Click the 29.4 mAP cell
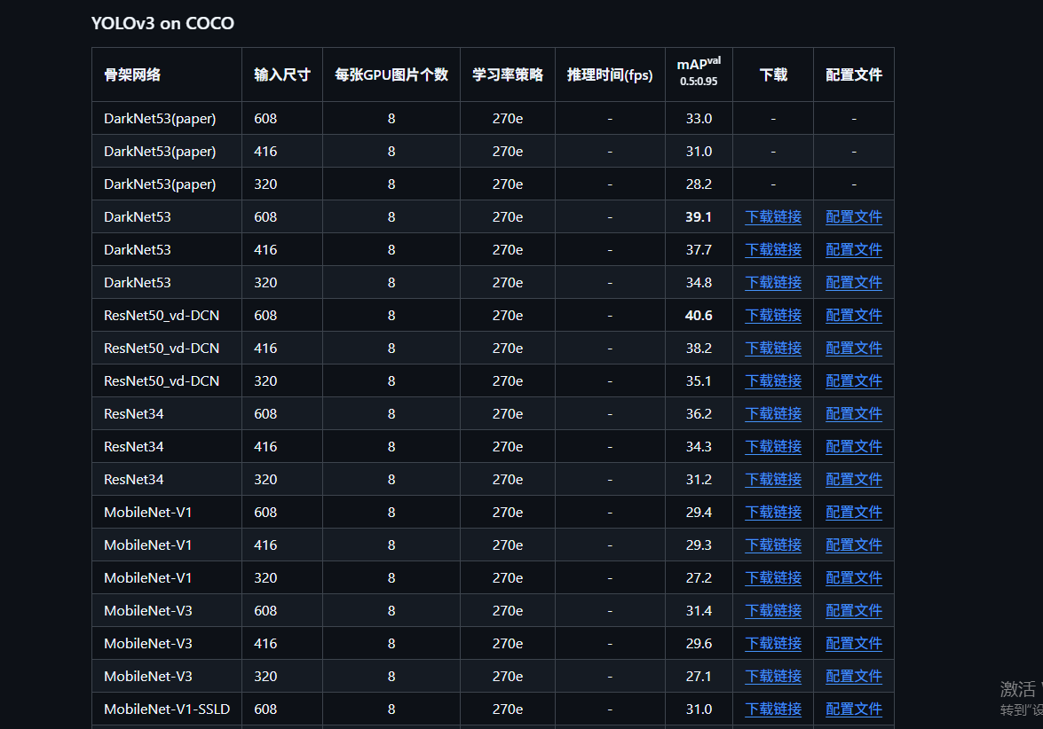 point(699,513)
